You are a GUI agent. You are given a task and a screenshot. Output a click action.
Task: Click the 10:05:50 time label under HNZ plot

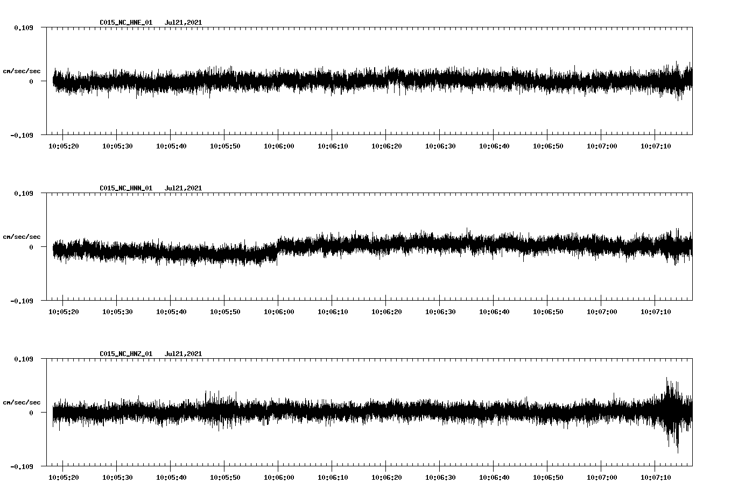point(225,478)
